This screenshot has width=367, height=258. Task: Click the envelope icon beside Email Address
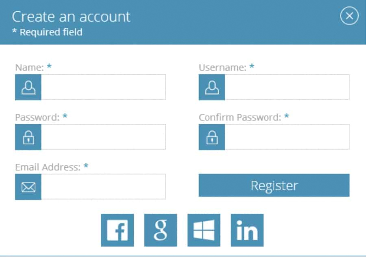28,187
